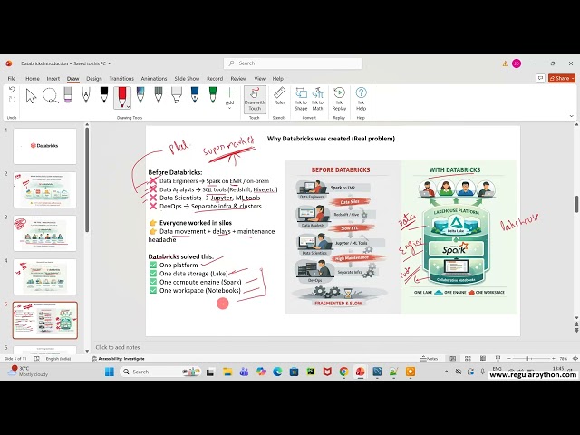The image size is (580, 435).
Task: Open the red pen options arrow
Action: tap(128, 107)
